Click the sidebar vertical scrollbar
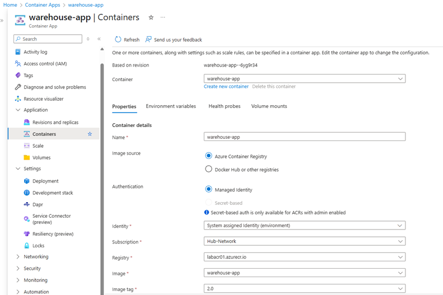Screen dimensions: 443x295 click(x=102, y=178)
